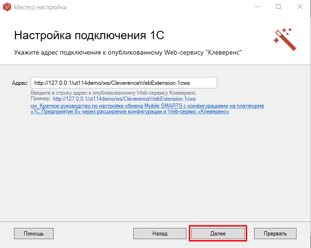Open the Краткое руководство guide link
This screenshot has width=311, height=248.
pos(147,109)
